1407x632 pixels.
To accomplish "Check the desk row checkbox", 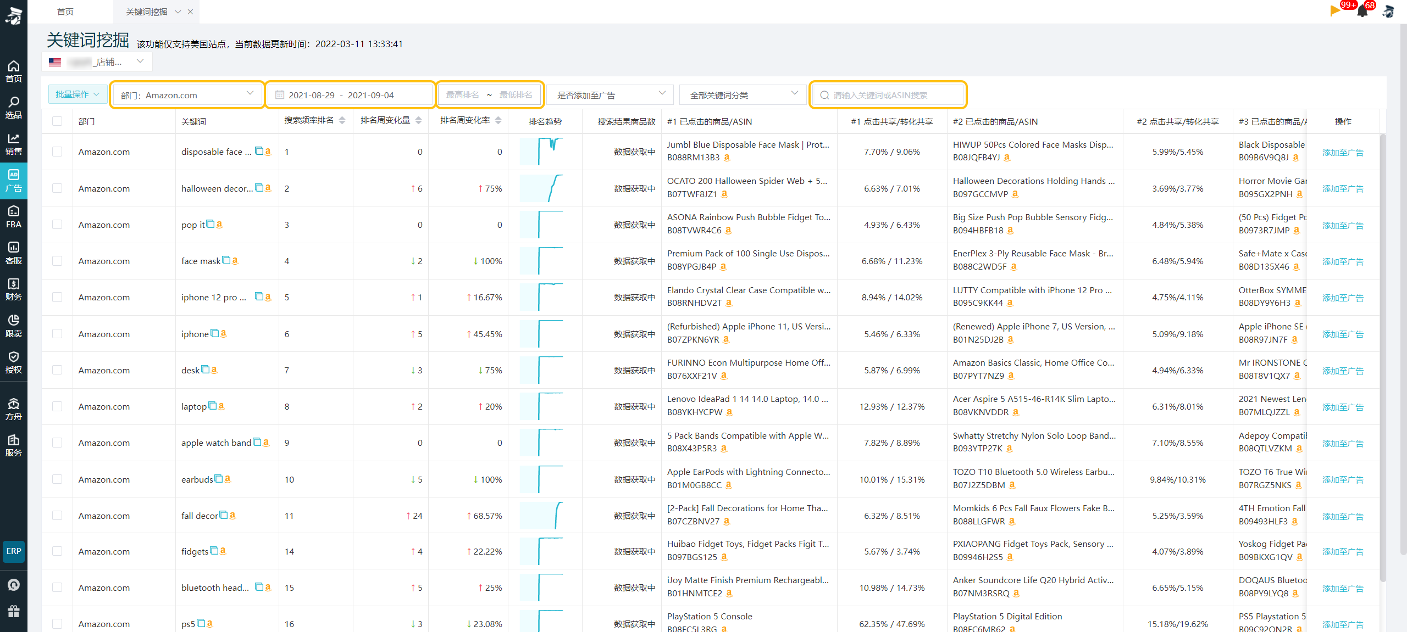I will [x=57, y=370].
